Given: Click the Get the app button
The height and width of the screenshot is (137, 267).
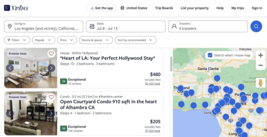Looking at the screenshot, I should [102, 8].
